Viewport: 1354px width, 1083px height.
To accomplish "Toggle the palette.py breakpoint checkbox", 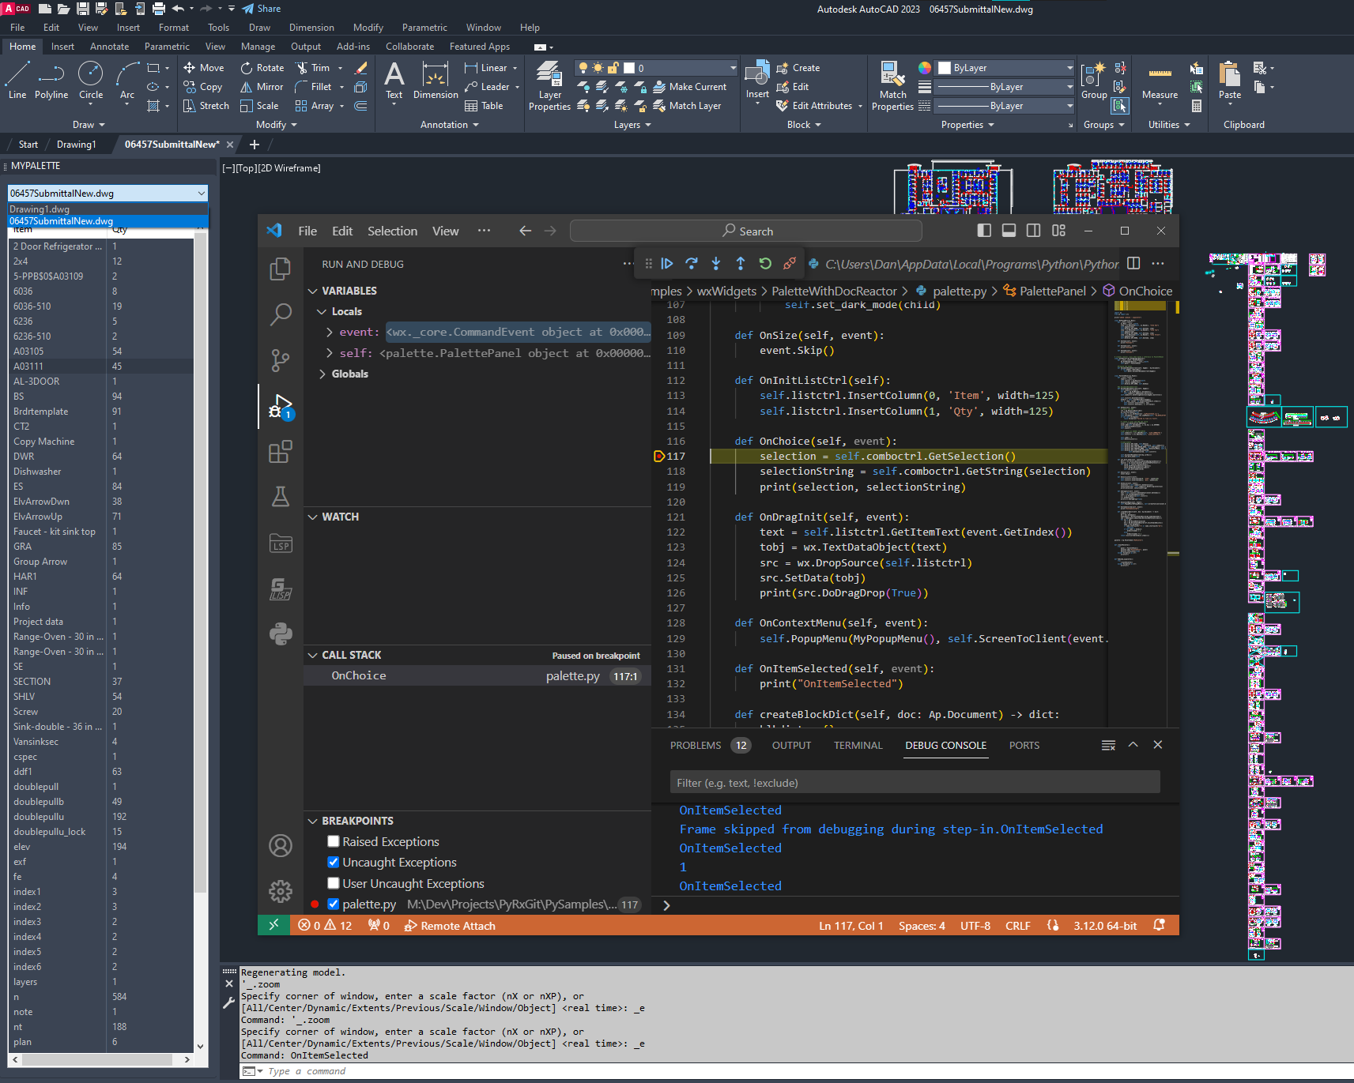I will pyautogui.click(x=334, y=904).
